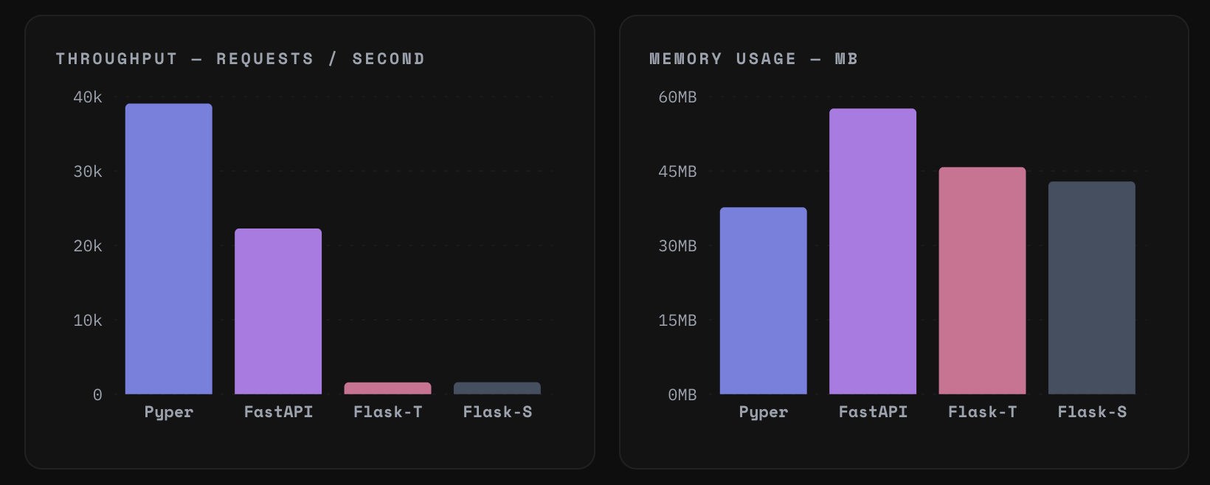Click the Pyper bar in the throughput chart

[169, 249]
